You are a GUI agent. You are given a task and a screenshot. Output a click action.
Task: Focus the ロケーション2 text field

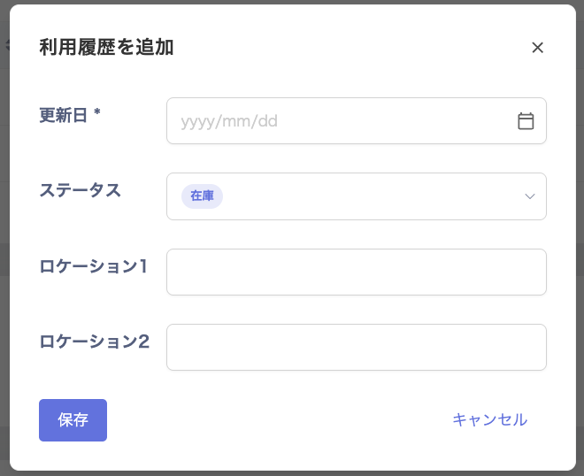click(356, 347)
